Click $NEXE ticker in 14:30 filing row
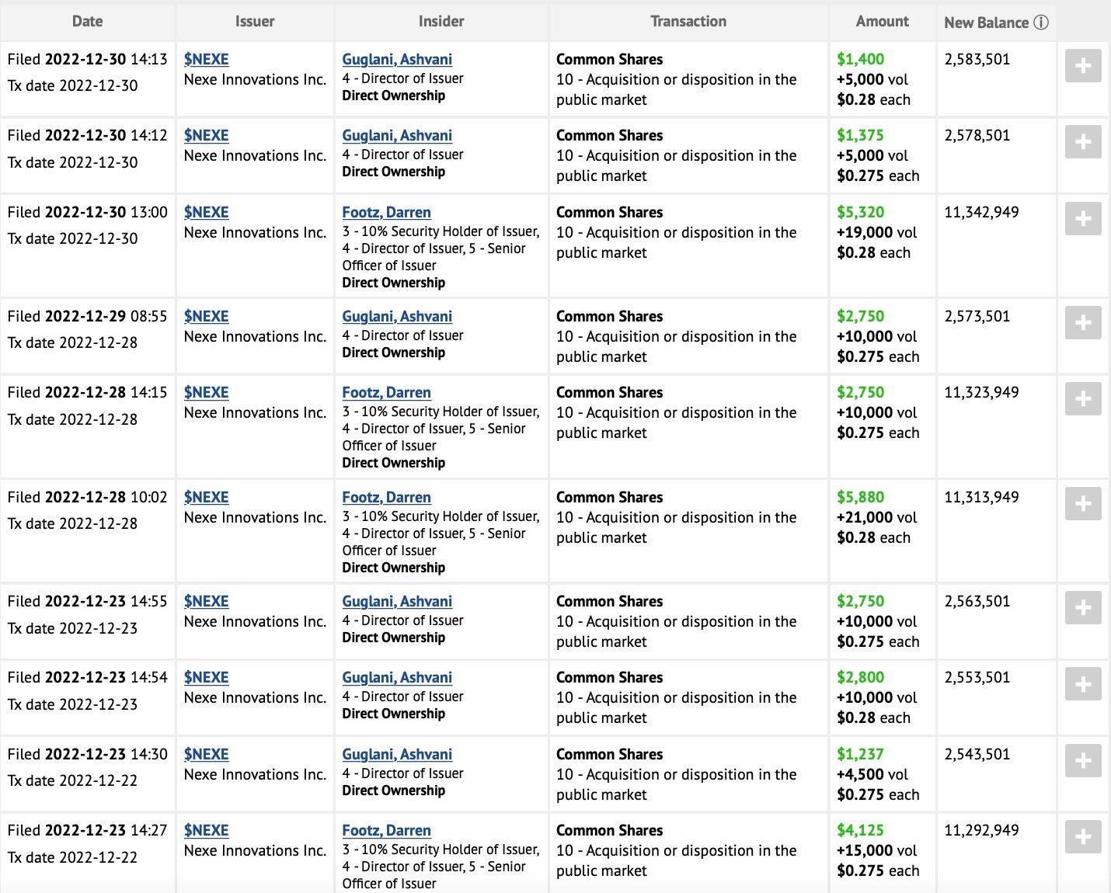This screenshot has width=1111, height=893. [x=207, y=754]
